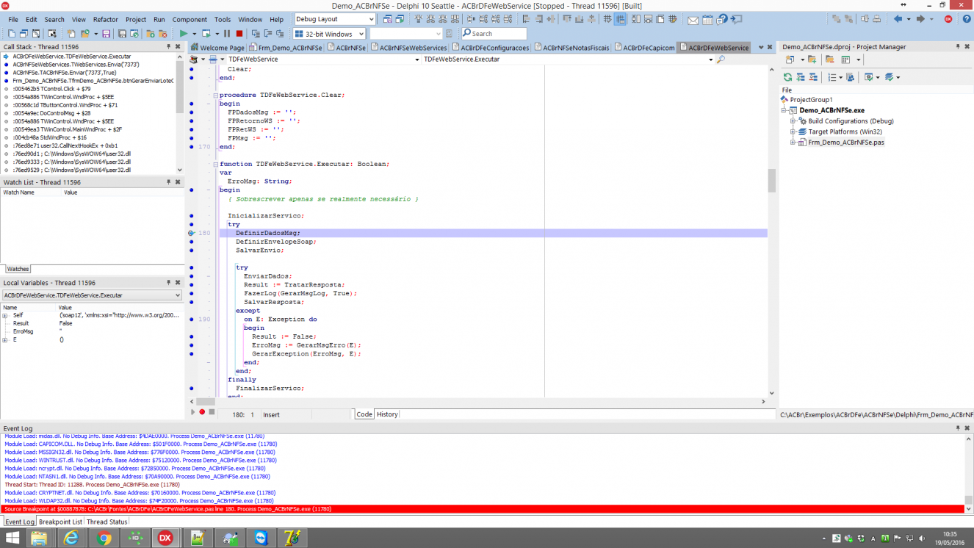Click breakpoint marker at line 180
The width and height of the screenshot is (974, 548).
coord(192,233)
